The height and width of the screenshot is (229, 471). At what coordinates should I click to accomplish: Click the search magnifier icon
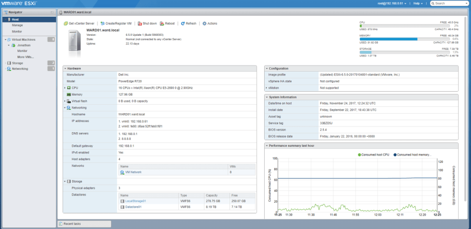(x=433, y=3)
